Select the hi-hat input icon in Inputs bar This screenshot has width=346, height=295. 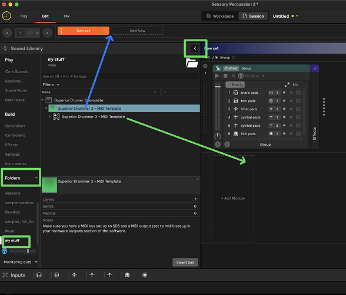[x=74, y=275]
